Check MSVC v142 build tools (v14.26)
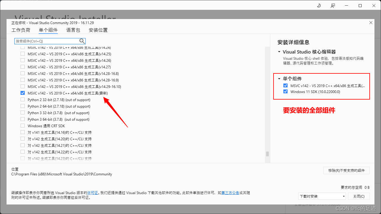 point(23,60)
